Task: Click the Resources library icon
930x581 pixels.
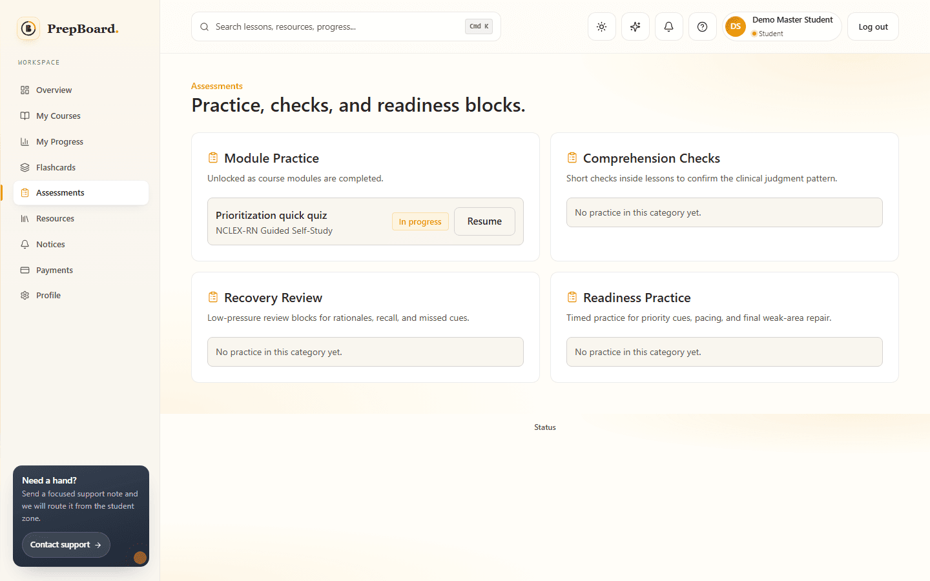Action: [x=25, y=218]
